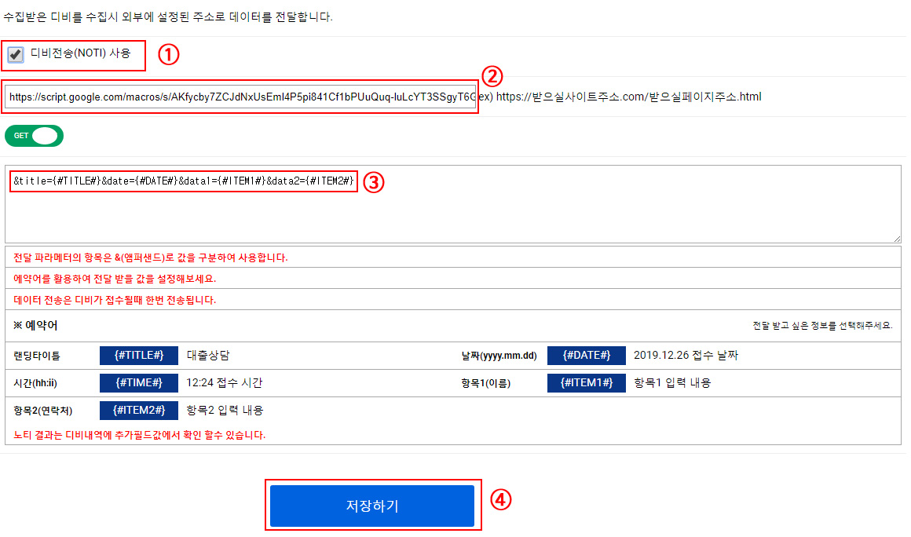Click the example URL text 받으실사이트주소.com

pyautogui.click(x=588, y=97)
